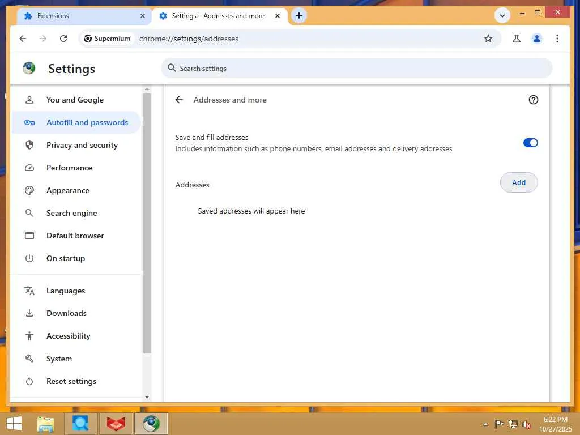Open a new tab with plus button

[299, 15]
